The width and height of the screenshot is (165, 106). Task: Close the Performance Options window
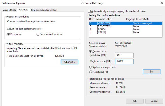[x=82, y=3]
